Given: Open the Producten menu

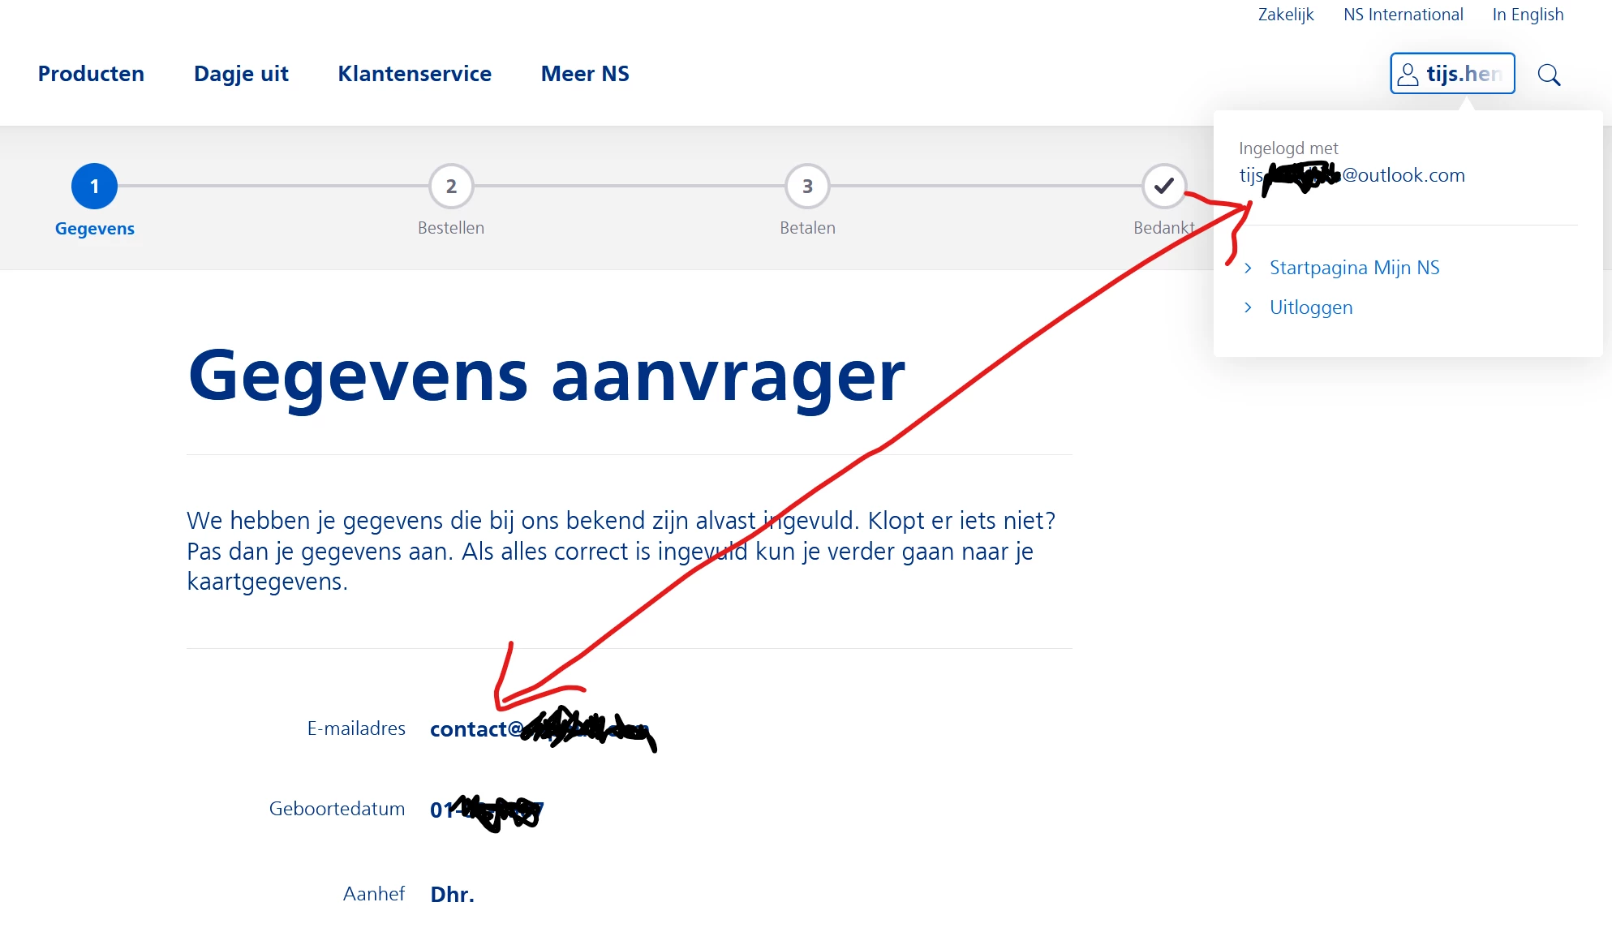Looking at the screenshot, I should tap(91, 74).
